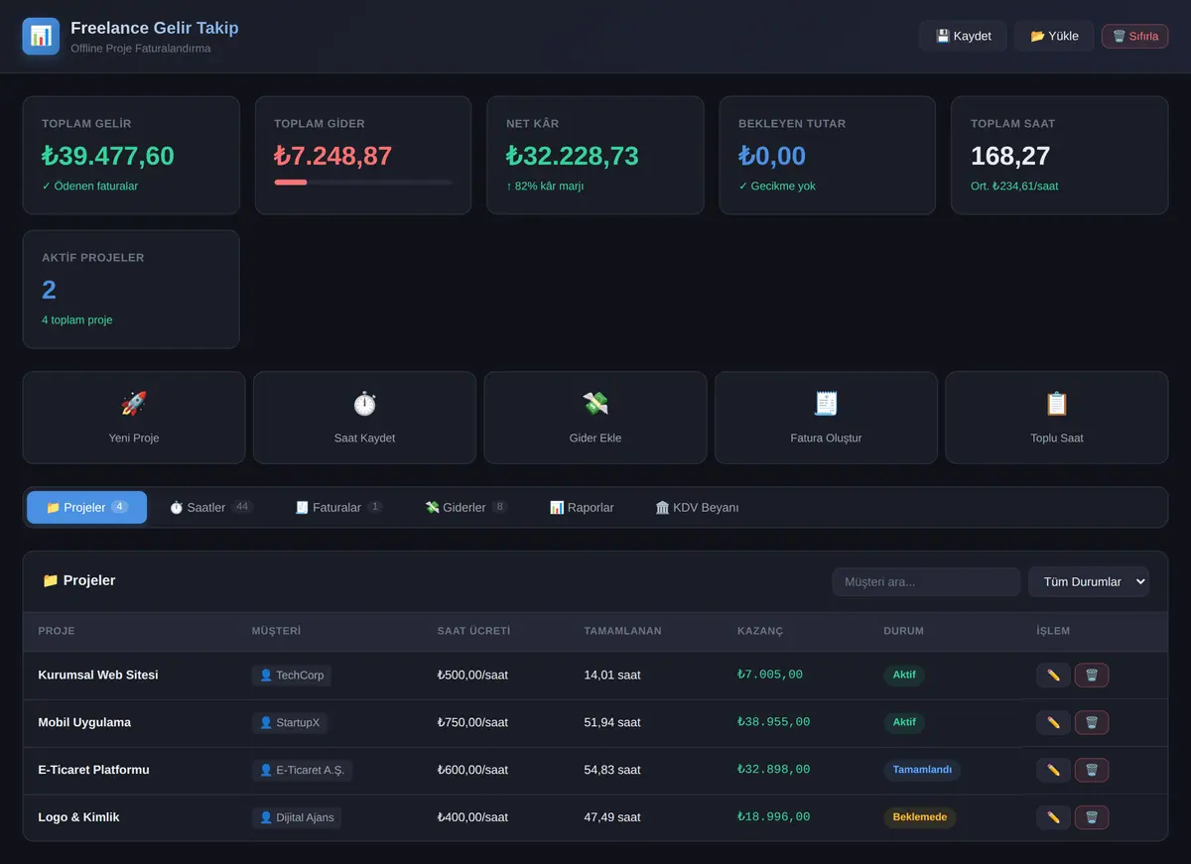The image size is (1191, 864).
Task: Open the Yeni Proje rocket shortcut
Action: [x=134, y=418]
